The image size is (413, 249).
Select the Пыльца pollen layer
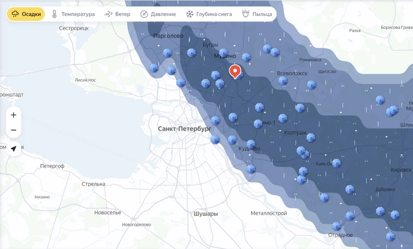coord(257,14)
